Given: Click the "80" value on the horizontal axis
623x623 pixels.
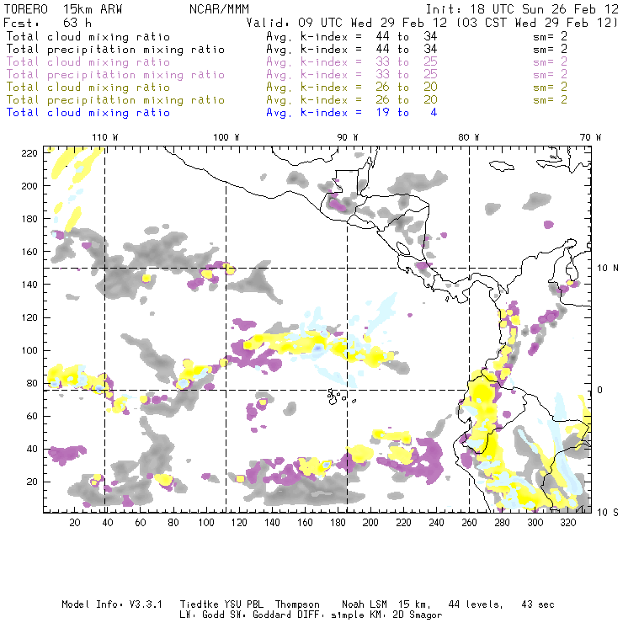Looking at the screenshot, I should [173, 523].
